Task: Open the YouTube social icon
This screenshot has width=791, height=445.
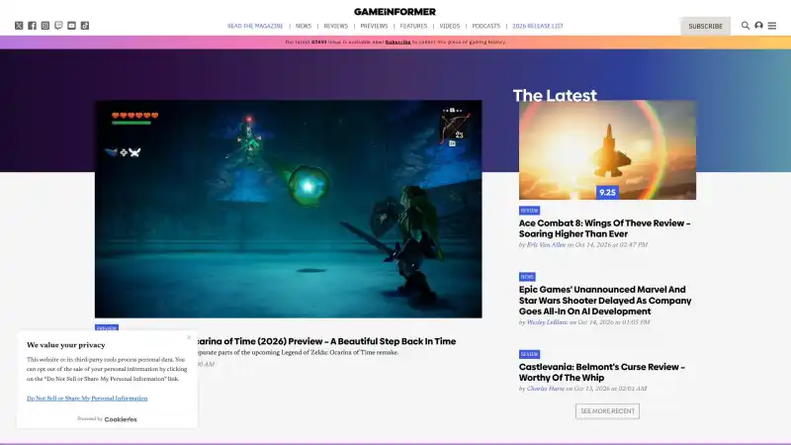Action: (x=71, y=26)
